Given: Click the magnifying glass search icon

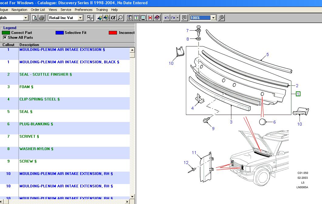Looking at the screenshot, I should click(120, 18).
